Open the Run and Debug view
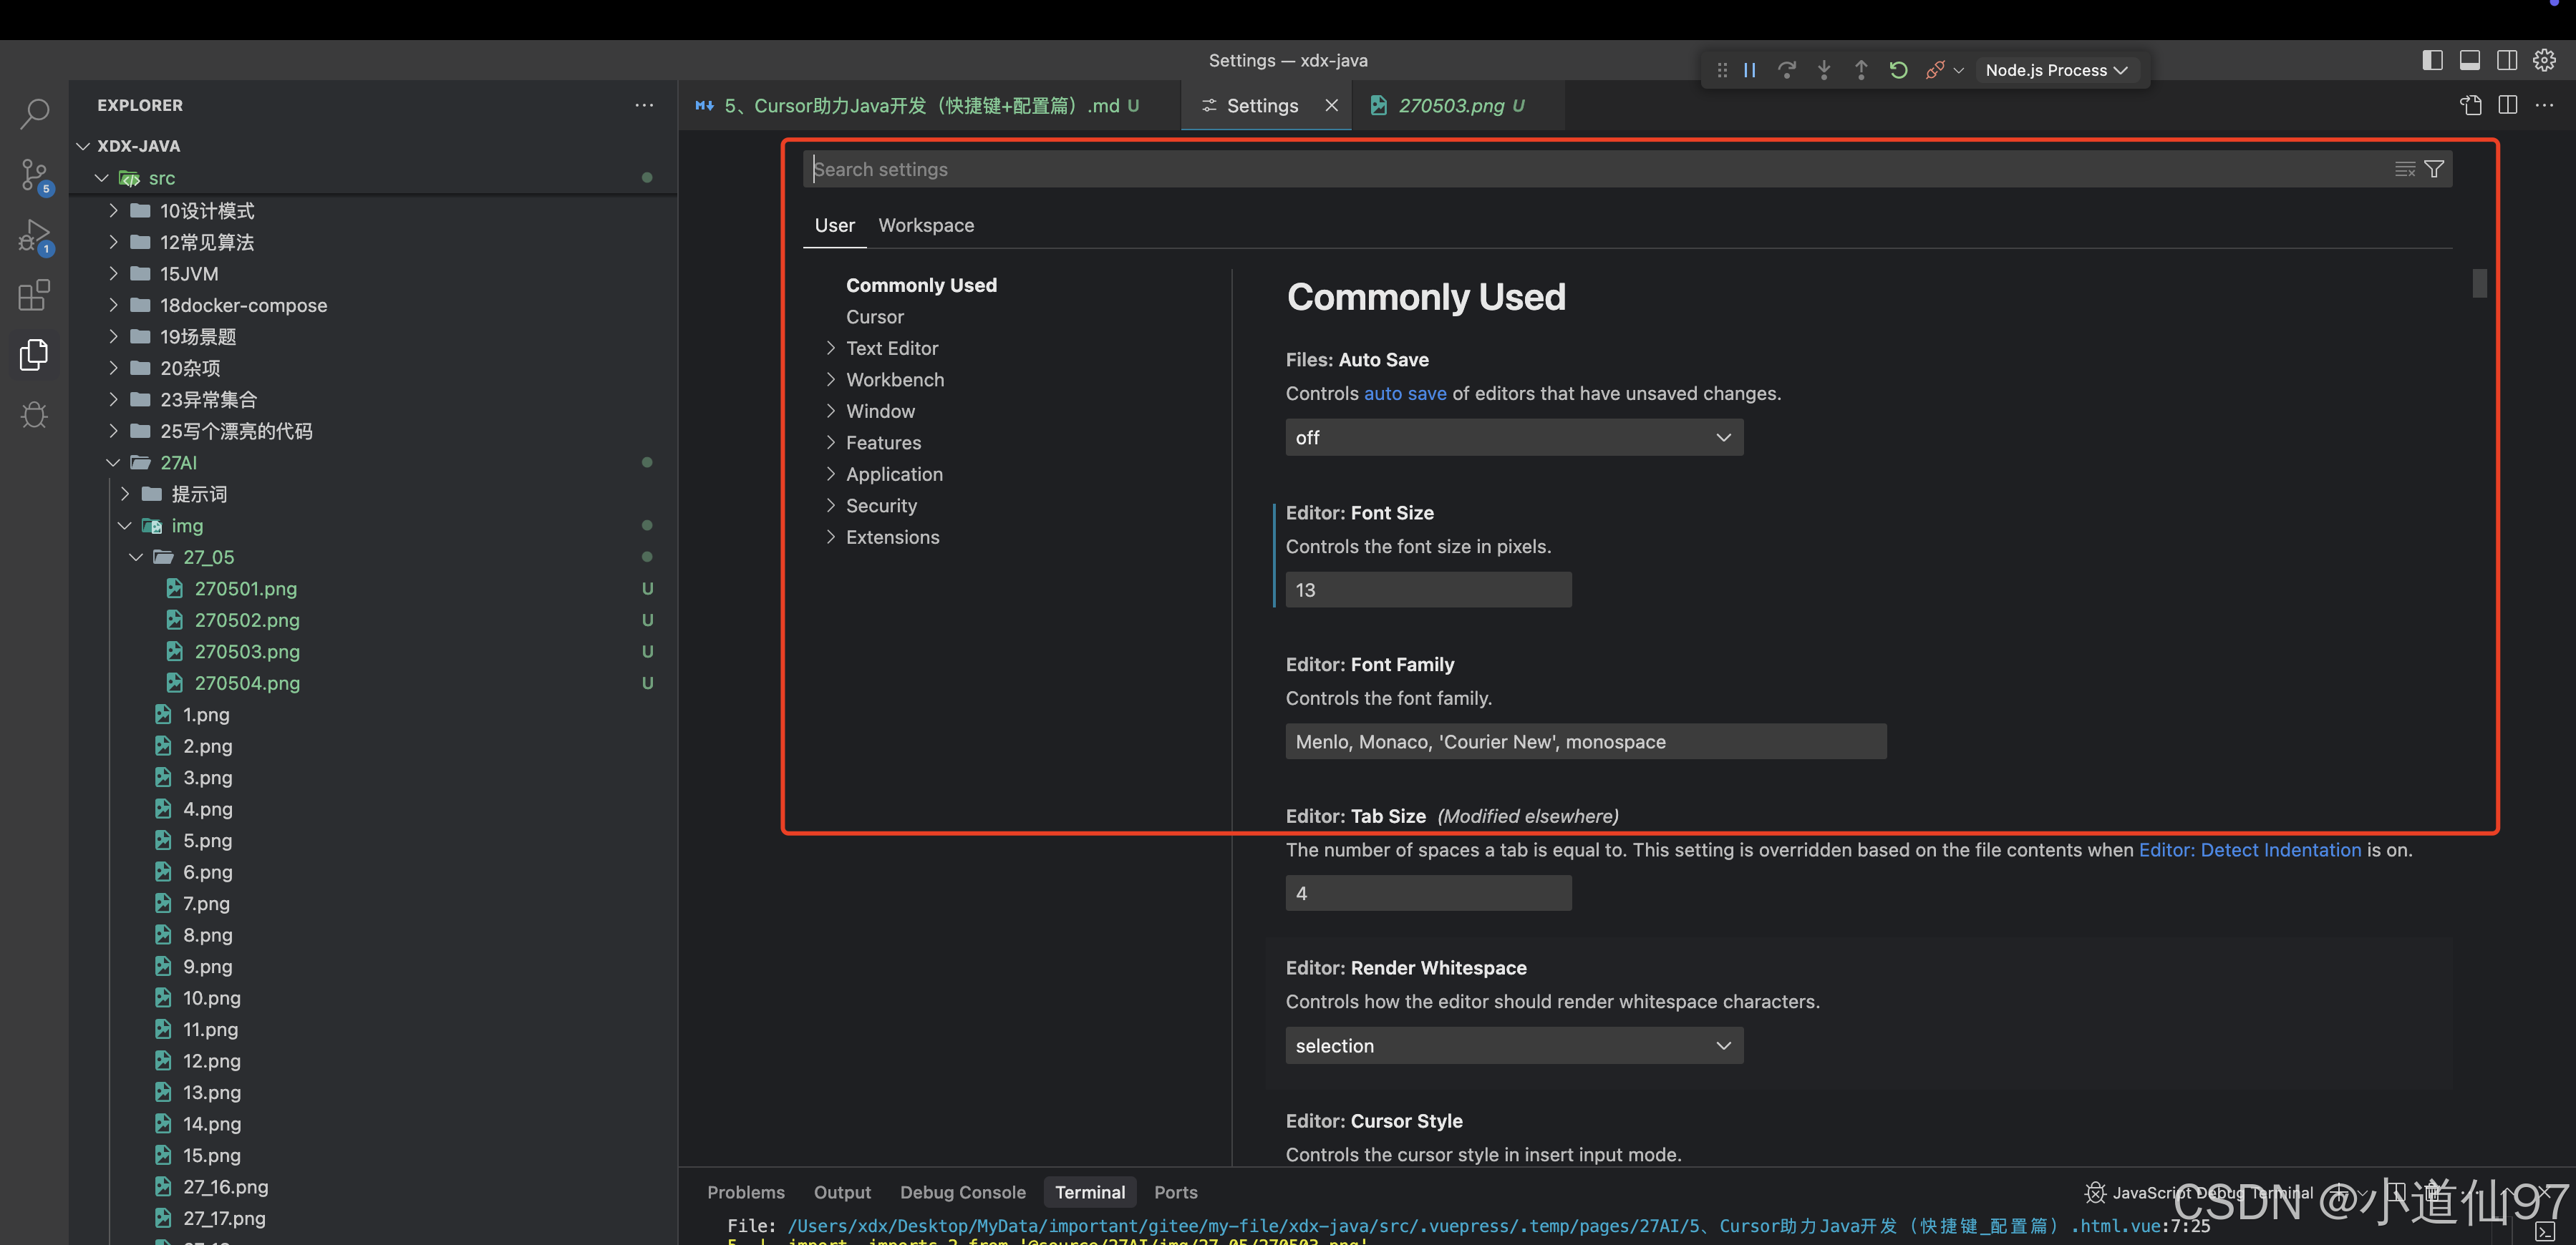The height and width of the screenshot is (1245, 2576). [x=34, y=236]
